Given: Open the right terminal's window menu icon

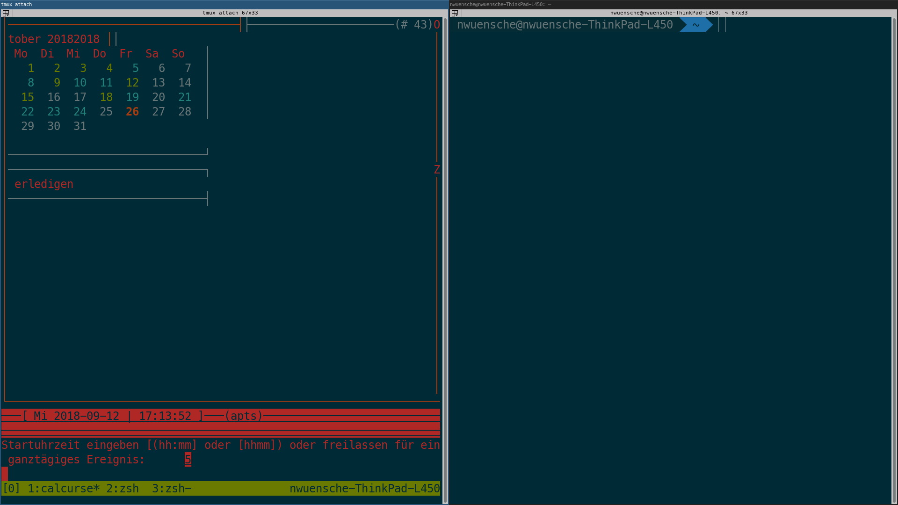Looking at the screenshot, I should click(455, 14).
